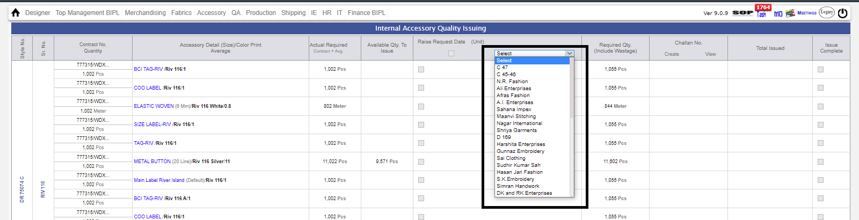Check Raise Request Date header checkbox
The height and width of the screenshot is (220, 859).
click(451, 53)
